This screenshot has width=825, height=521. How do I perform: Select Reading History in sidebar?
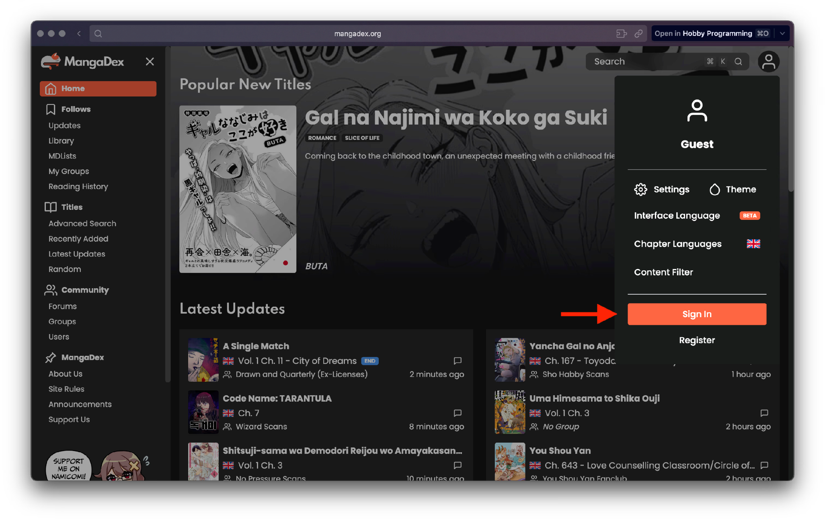point(78,187)
